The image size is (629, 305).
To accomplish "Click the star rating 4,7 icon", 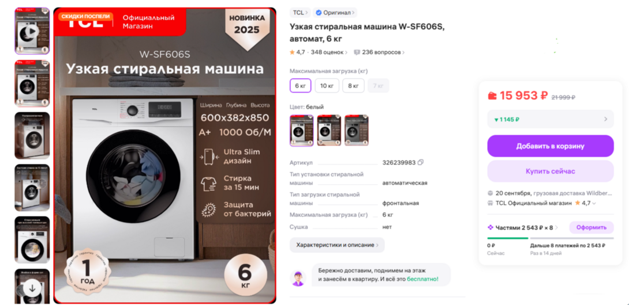I will tap(292, 52).
